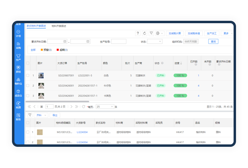Click the 导出 export button

(x=55, y=115)
